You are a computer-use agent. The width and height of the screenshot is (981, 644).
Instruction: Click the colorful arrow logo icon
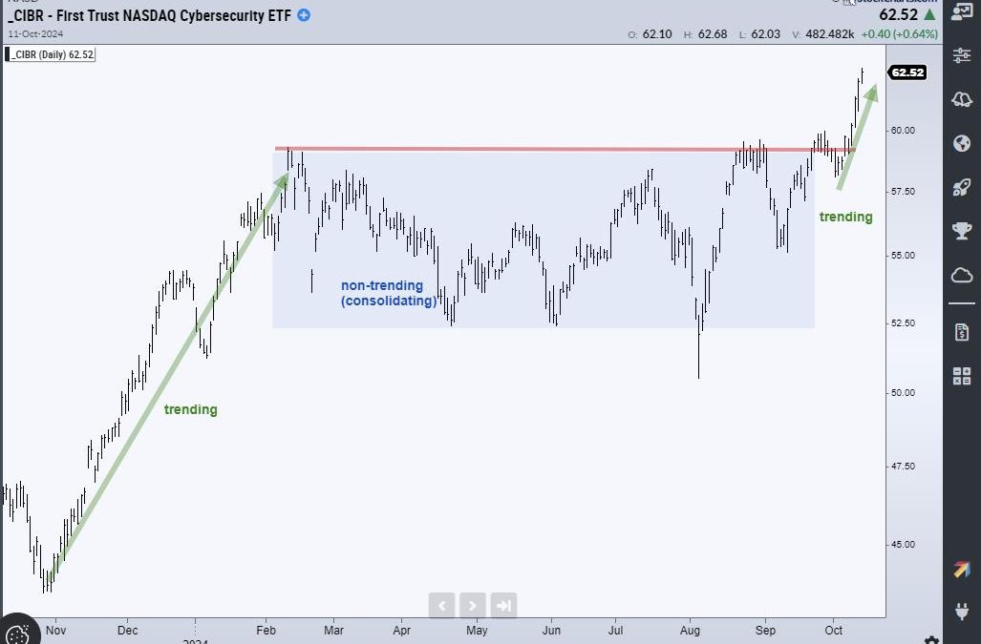coord(962,569)
